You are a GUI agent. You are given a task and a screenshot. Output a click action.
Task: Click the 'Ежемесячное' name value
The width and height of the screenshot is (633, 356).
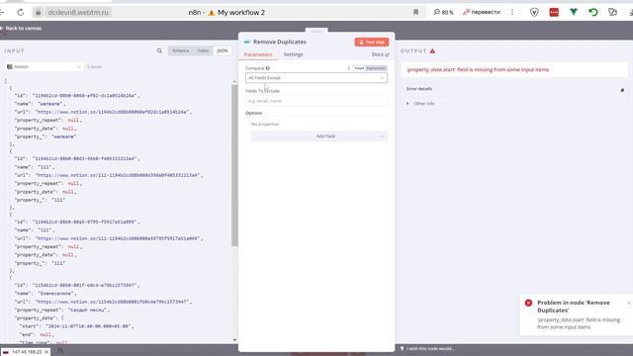56,294
